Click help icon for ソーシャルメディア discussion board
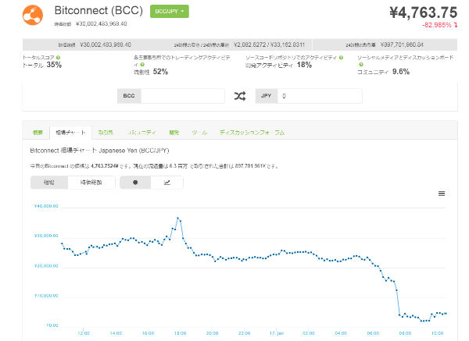Viewport: 469px width, 341px height. 361,65
